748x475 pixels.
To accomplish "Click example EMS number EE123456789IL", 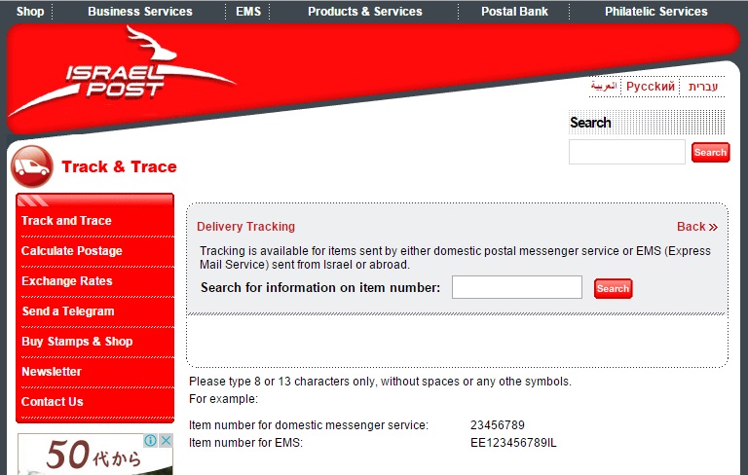I will click(x=513, y=443).
